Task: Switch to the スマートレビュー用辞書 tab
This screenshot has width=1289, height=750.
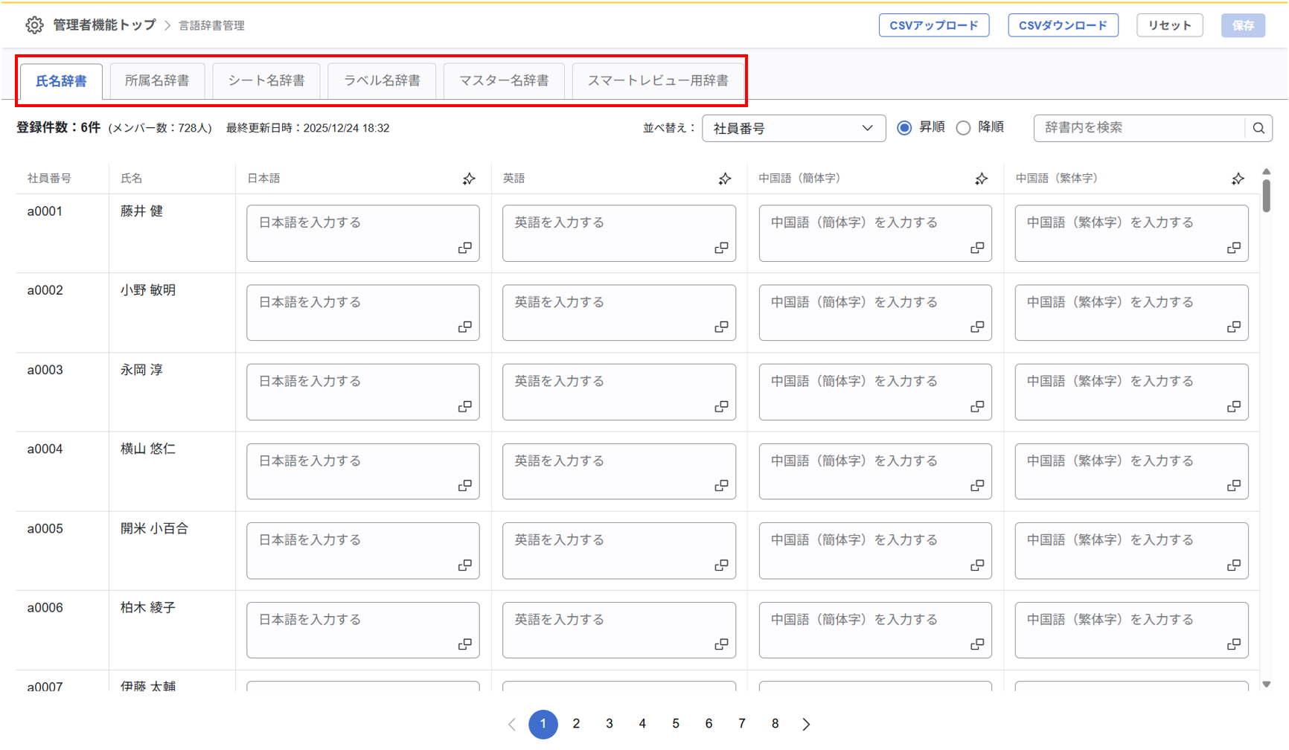Action: [x=658, y=80]
